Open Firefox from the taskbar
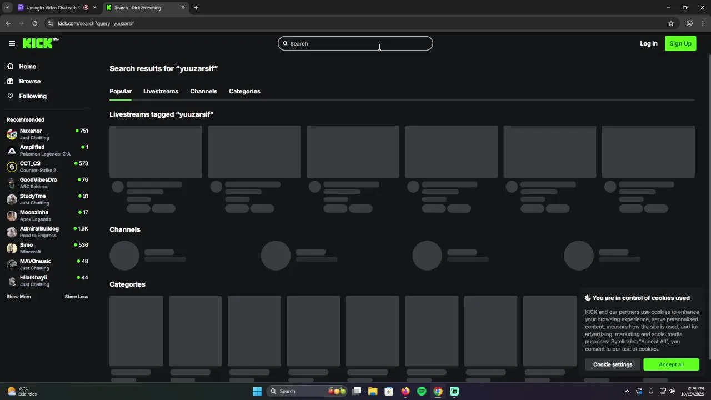Image resolution: width=711 pixels, height=400 pixels. pyautogui.click(x=405, y=391)
